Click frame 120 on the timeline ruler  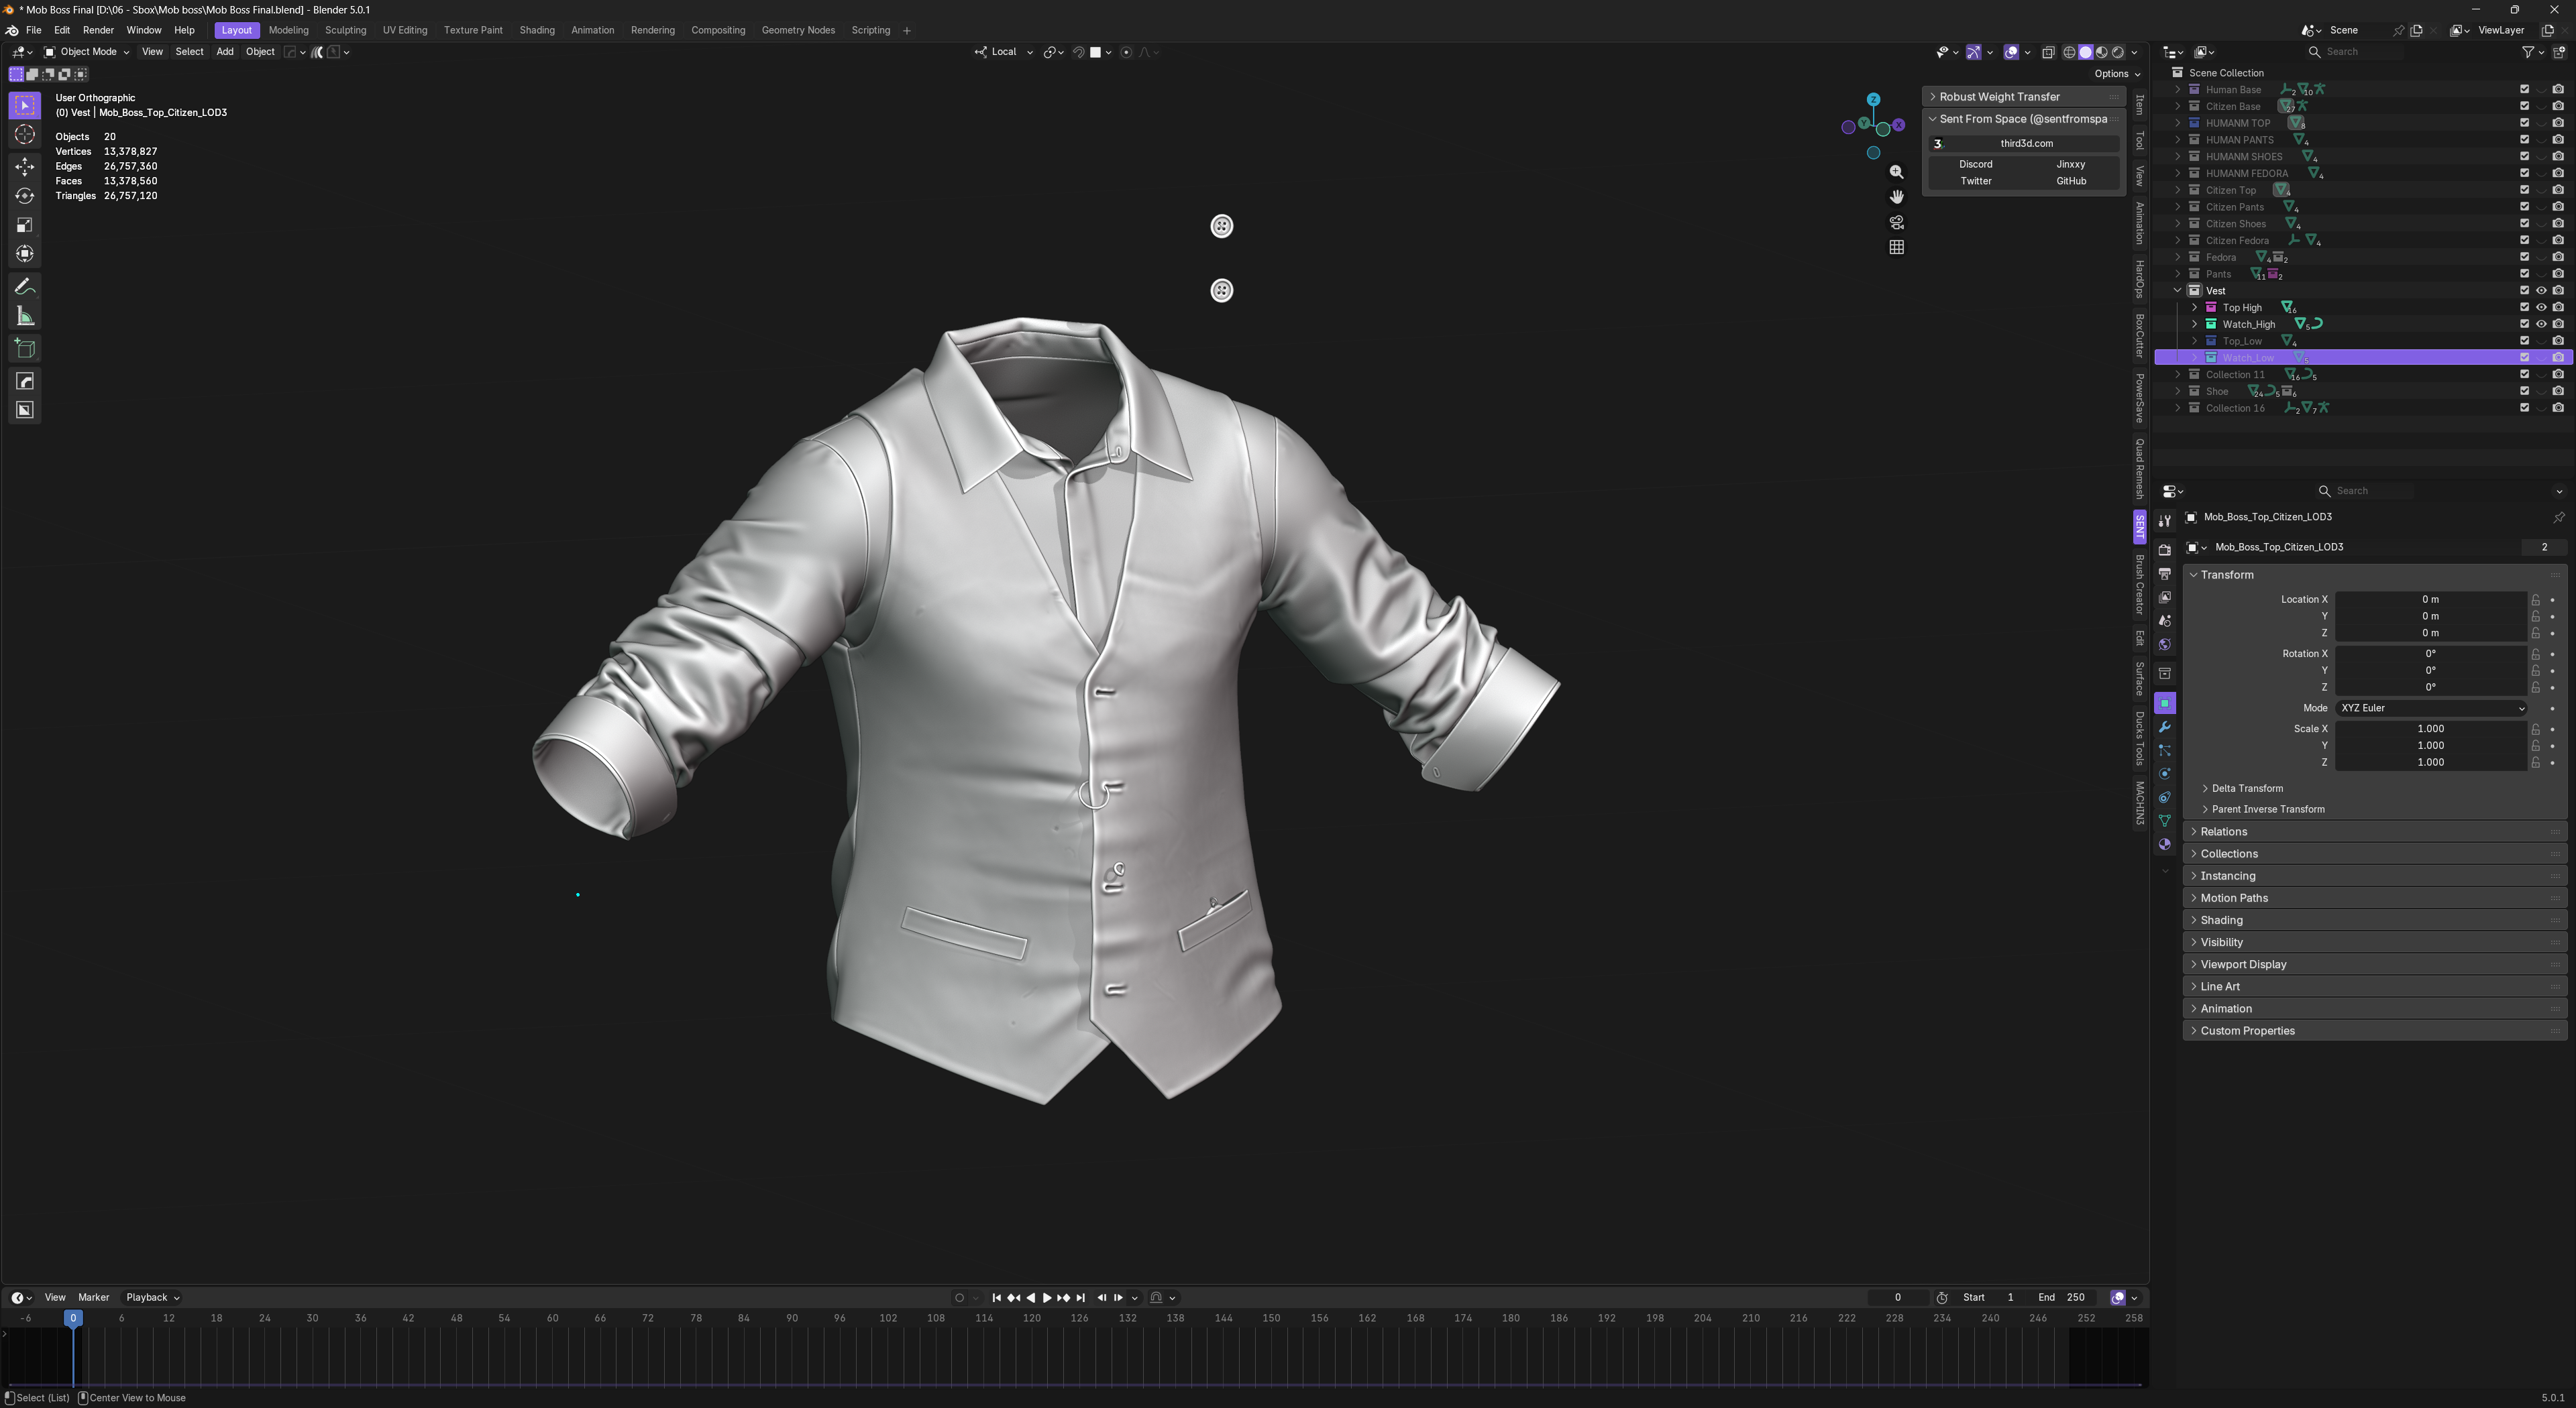[x=1031, y=1318]
